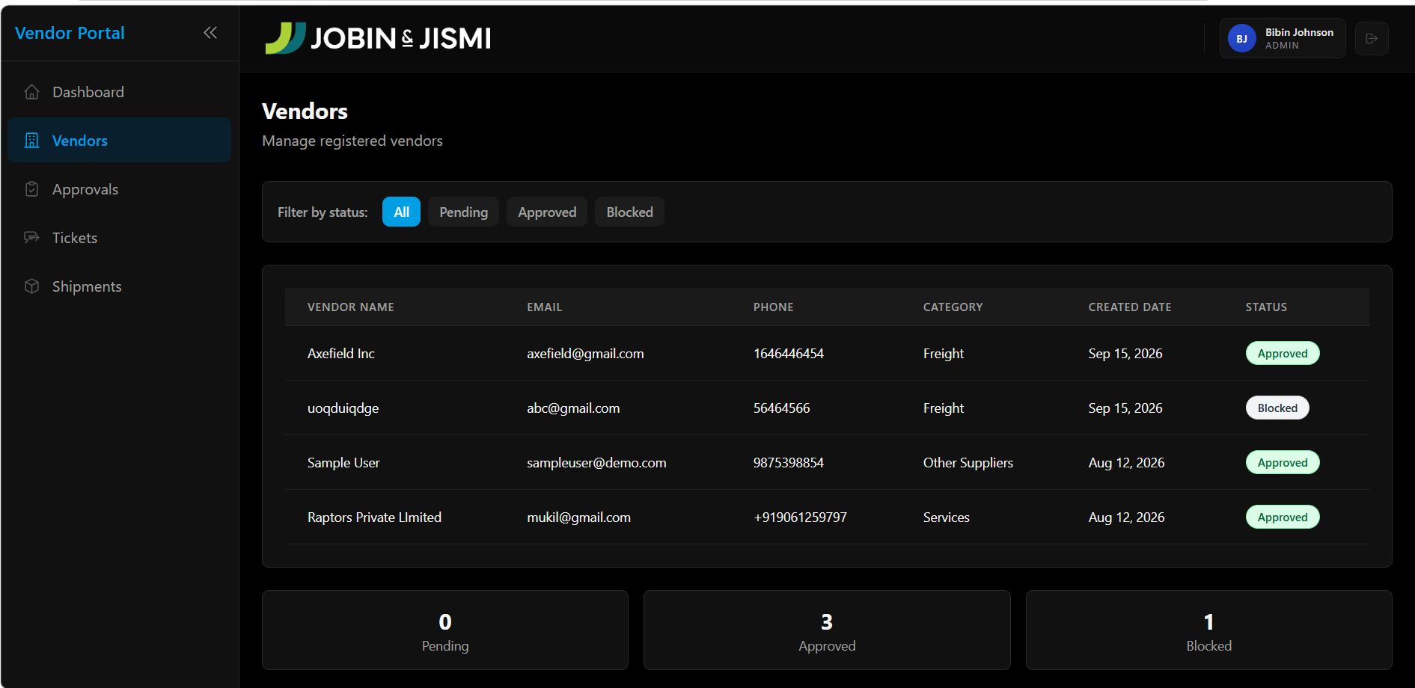Collapse the Vendor Portal sidebar
This screenshot has width=1415, height=688.
coord(210,33)
